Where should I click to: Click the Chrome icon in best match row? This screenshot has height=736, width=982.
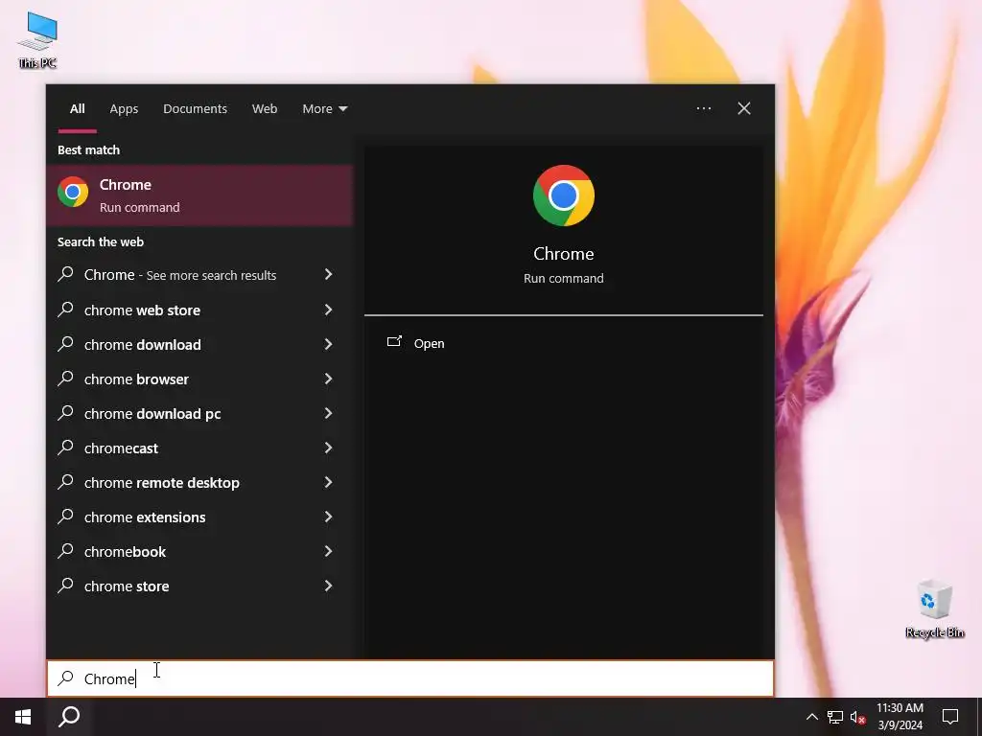73,192
